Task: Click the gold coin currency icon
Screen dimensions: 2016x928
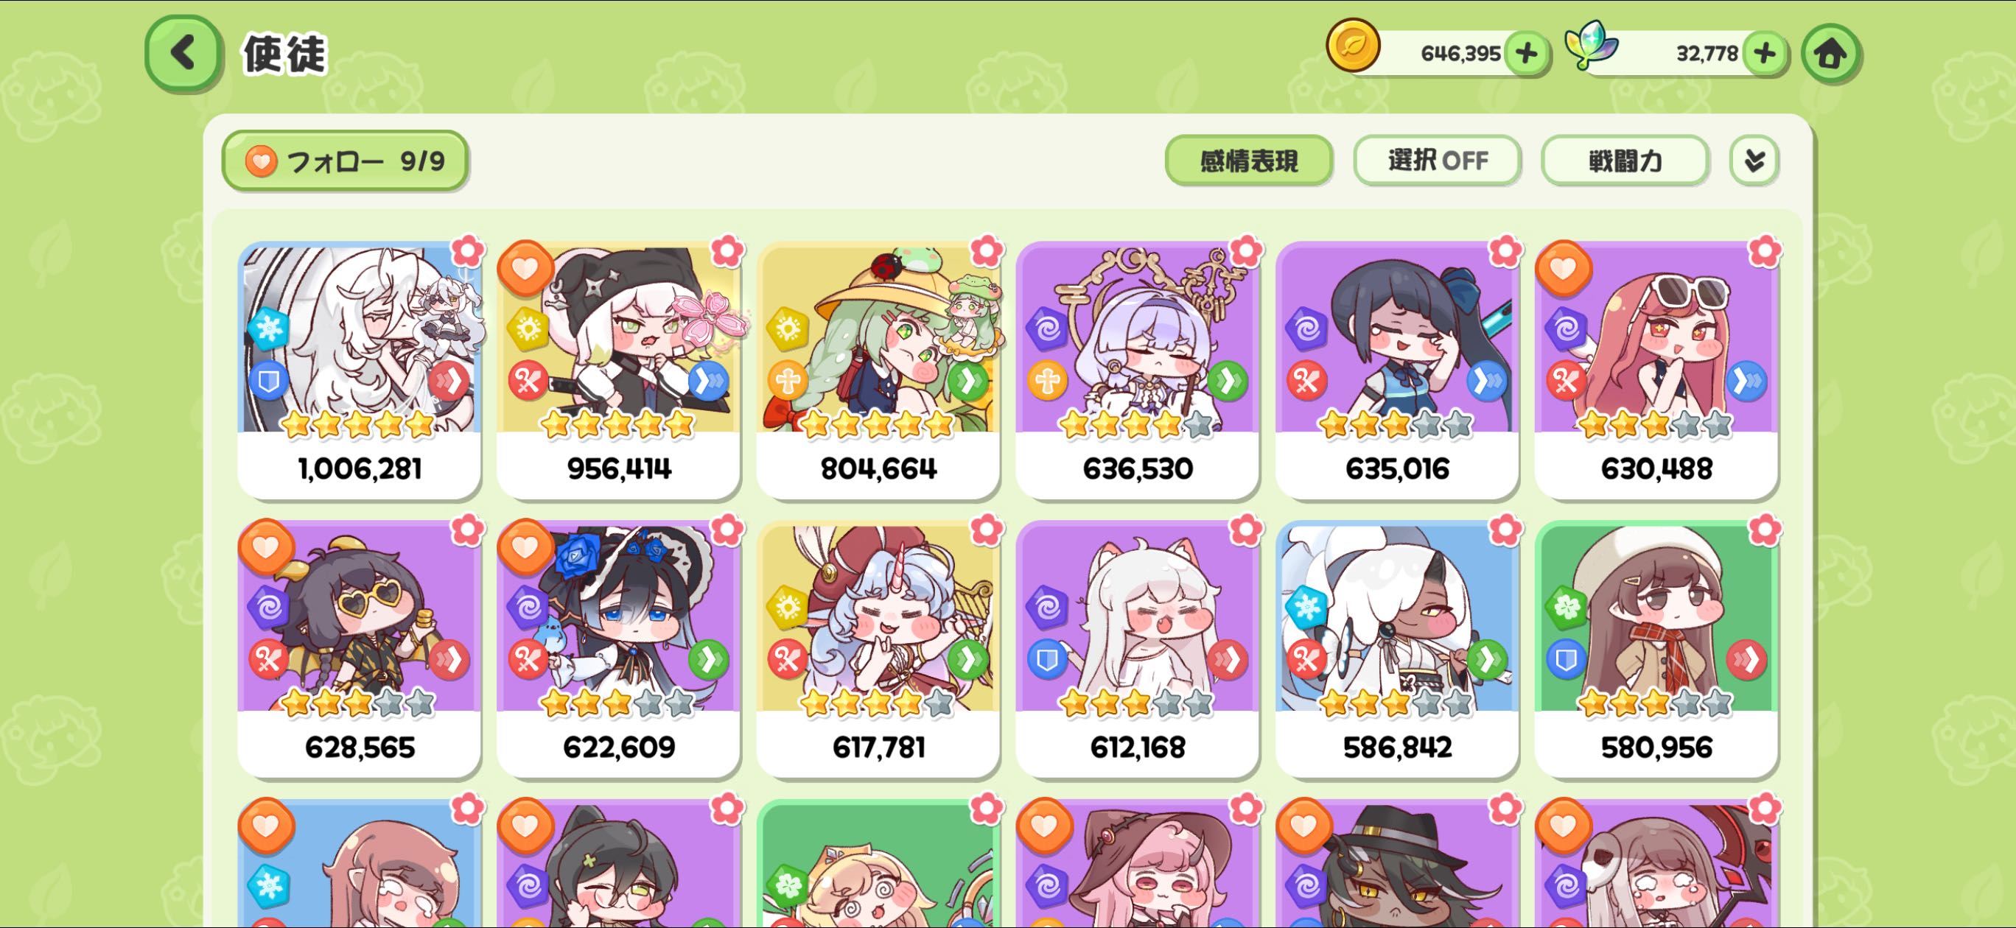Action: (1353, 46)
